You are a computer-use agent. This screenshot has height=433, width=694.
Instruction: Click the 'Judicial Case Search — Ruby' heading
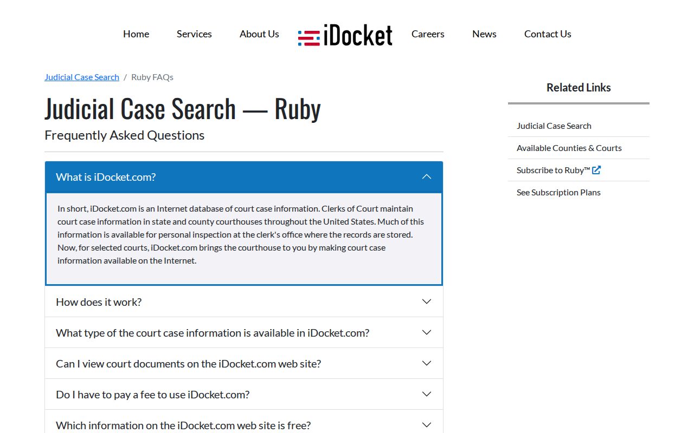tap(183, 108)
